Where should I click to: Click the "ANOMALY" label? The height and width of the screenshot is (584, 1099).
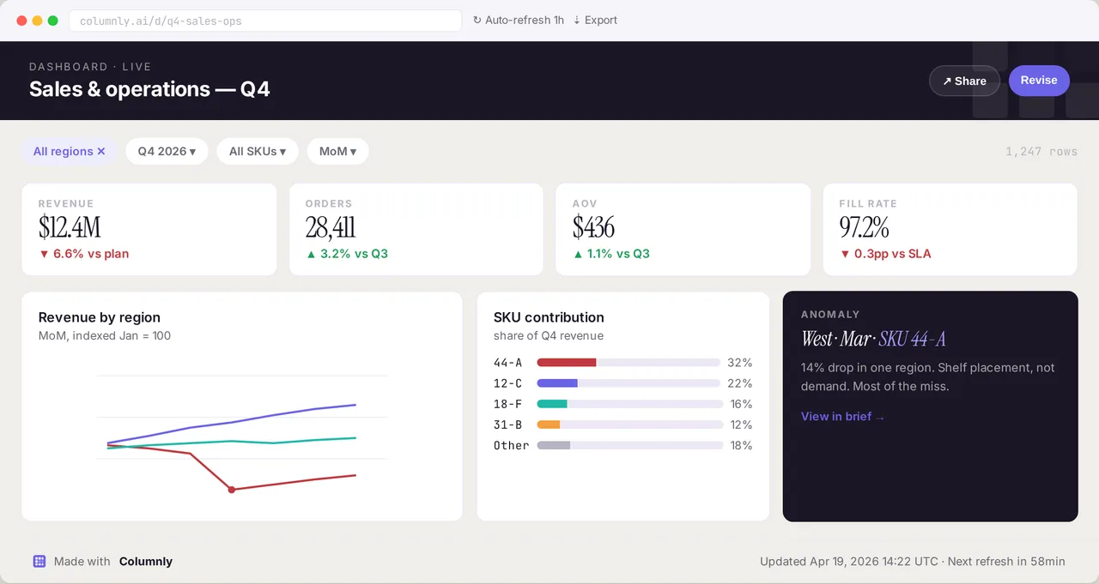tap(830, 315)
